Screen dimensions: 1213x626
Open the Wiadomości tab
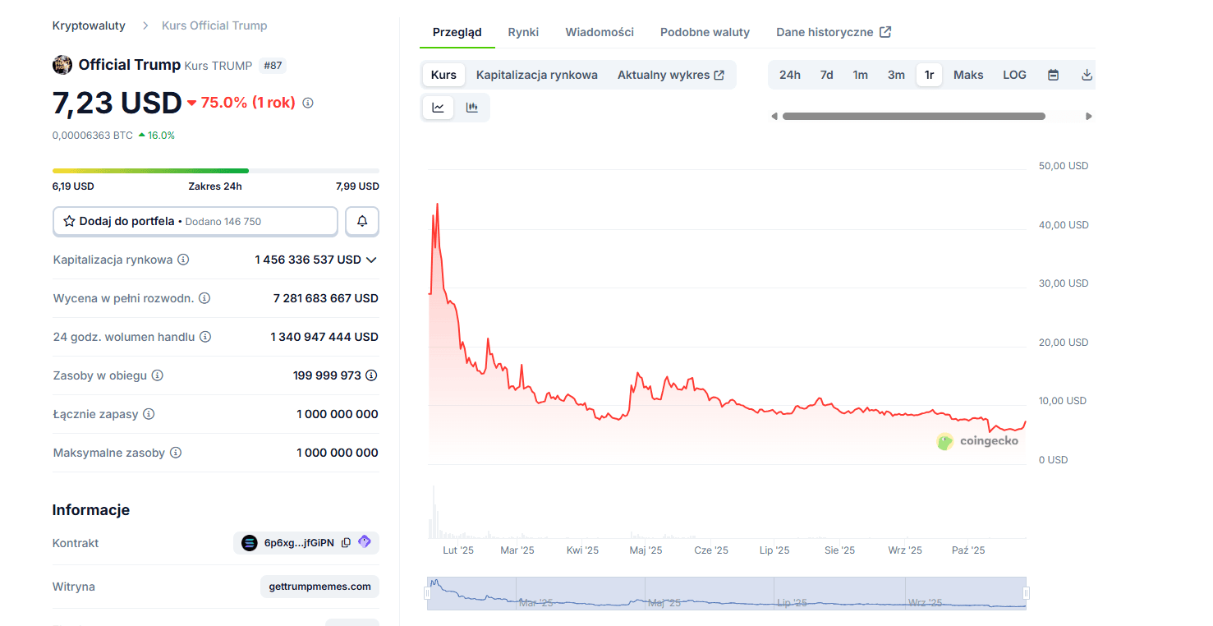[x=600, y=32]
